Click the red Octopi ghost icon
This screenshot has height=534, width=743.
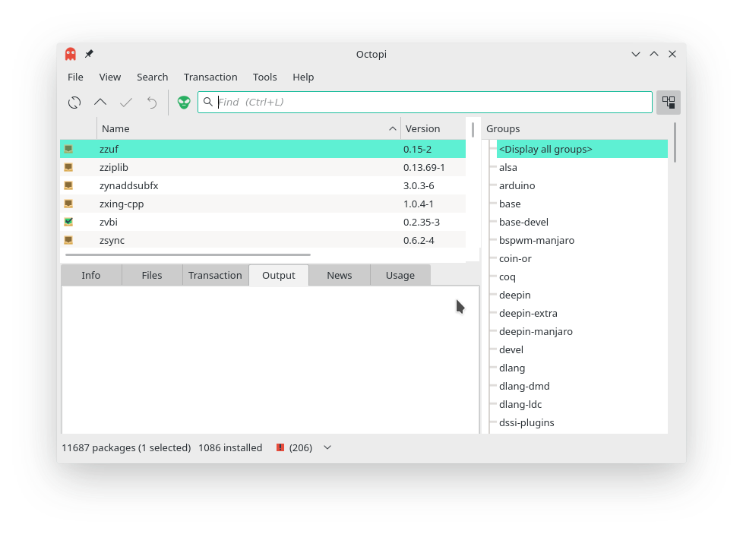(71, 54)
